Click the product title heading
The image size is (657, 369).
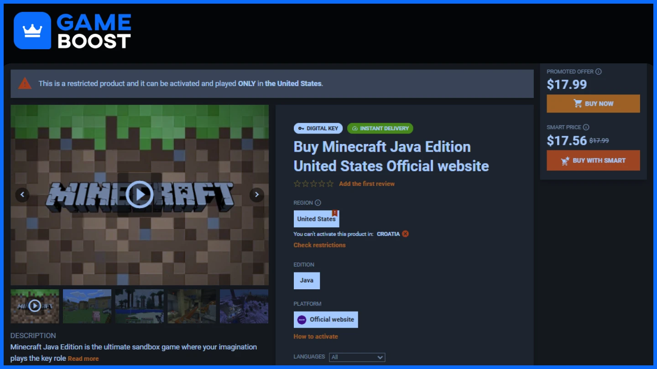click(x=391, y=156)
